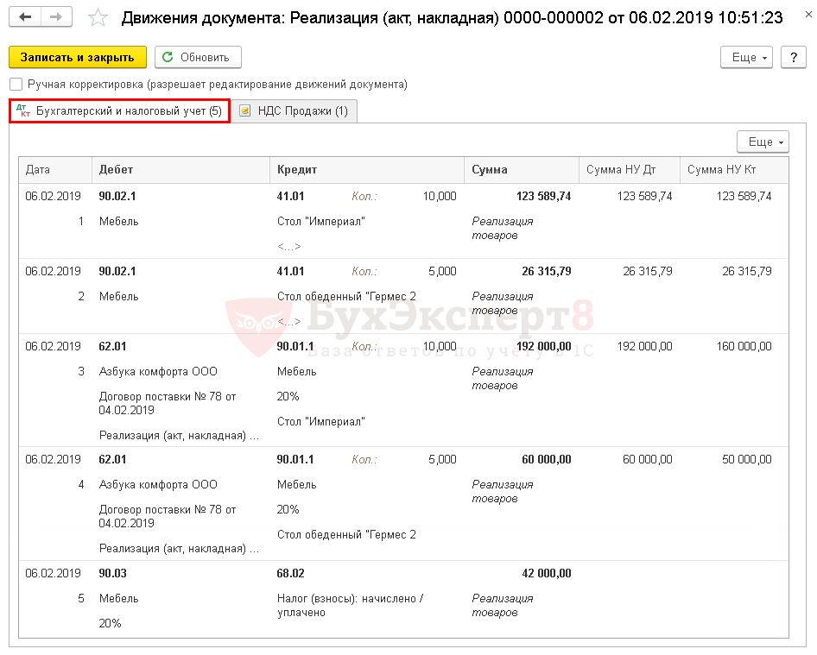Select the amount 192 000,00 in Сумма column
This screenshot has width=817, height=655.
(x=543, y=346)
